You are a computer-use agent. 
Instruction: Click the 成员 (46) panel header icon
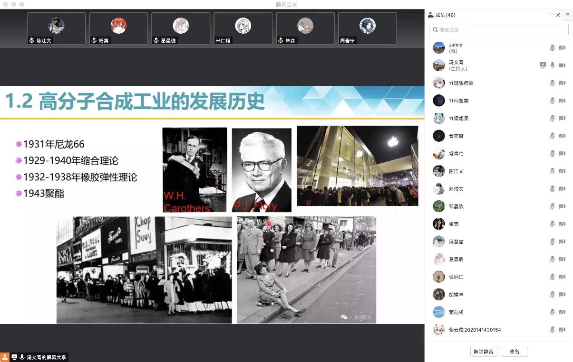coord(430,15)
